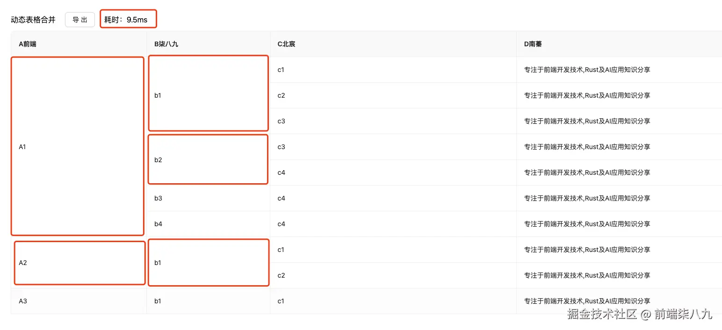Click the 动态表格合并 title text
Image resolution: width=722 pixels, height=330 pixels.
tap(33, 20)
